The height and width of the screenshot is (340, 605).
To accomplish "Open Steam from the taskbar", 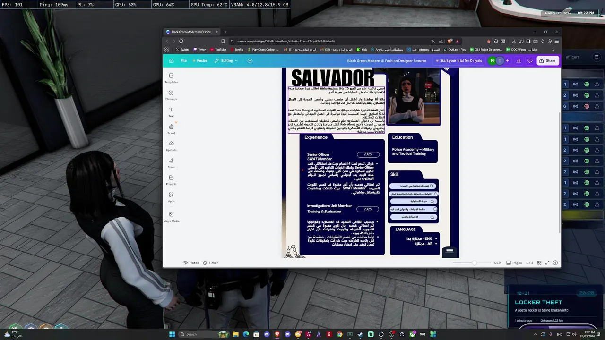I will (360, 334).
